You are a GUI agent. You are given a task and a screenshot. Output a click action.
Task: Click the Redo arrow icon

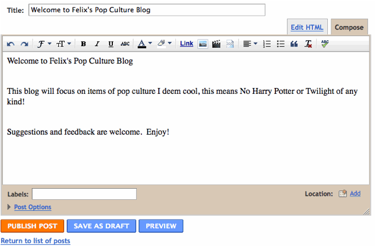click(x=24, y=44)
